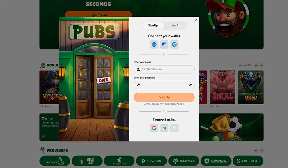Sign in using X icon
This screenshot has width=288, height=168.
(x=174, y=128)
